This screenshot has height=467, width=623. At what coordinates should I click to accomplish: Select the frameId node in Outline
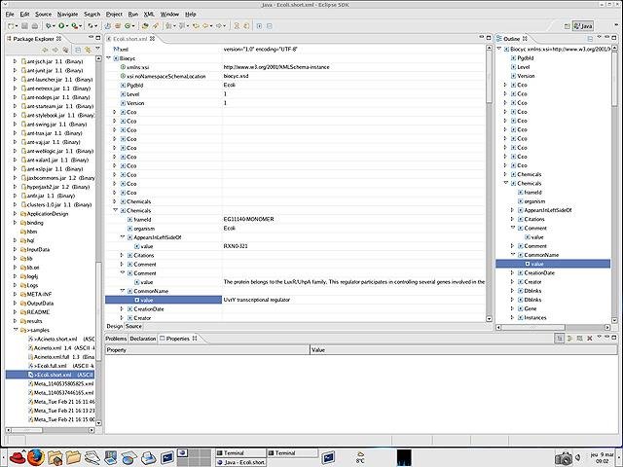tap(532, 193)
